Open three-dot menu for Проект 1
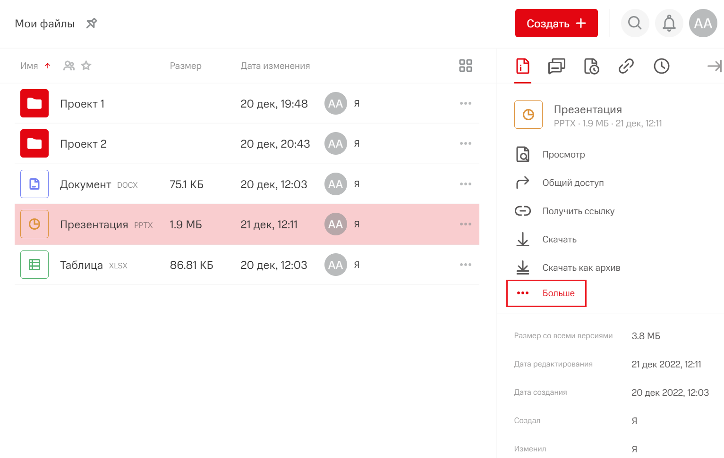The height and width of the screenshot is (458, 724). [x=465, y=103]
